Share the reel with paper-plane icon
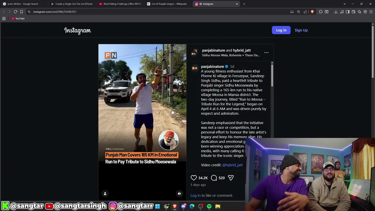375x211 pixels. coord(231,178)
